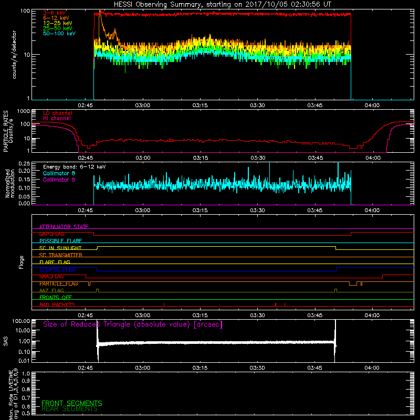Click the Mon. Rate LIVETIME axis label
This screenshot has width=420, height=420.
(x=10, y=394)
